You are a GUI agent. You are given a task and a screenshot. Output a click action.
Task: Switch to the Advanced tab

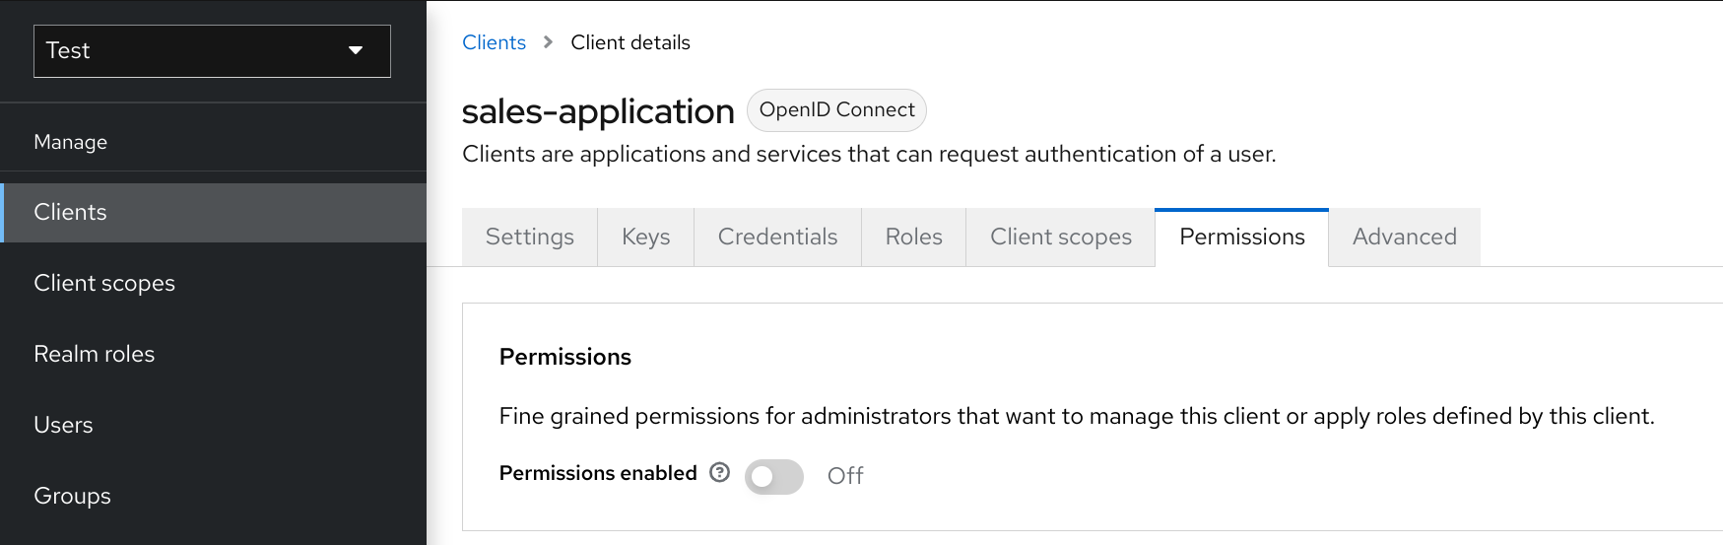pos(1404,238)
